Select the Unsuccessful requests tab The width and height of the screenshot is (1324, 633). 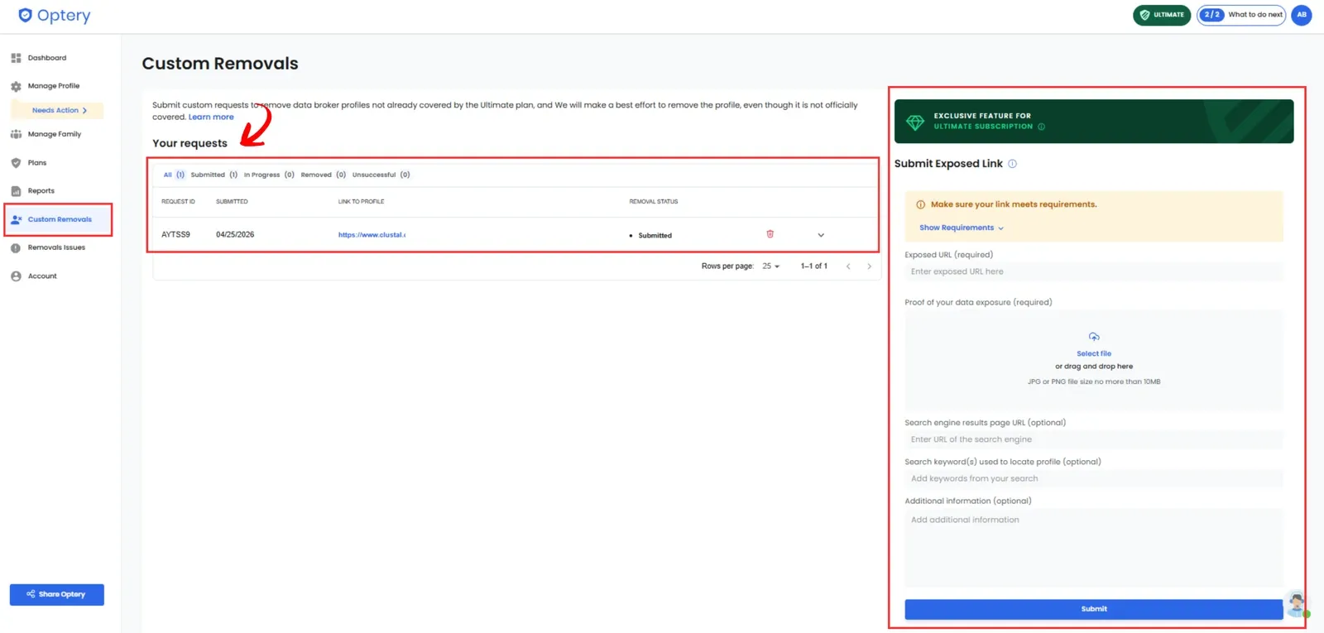click(381, 175)
